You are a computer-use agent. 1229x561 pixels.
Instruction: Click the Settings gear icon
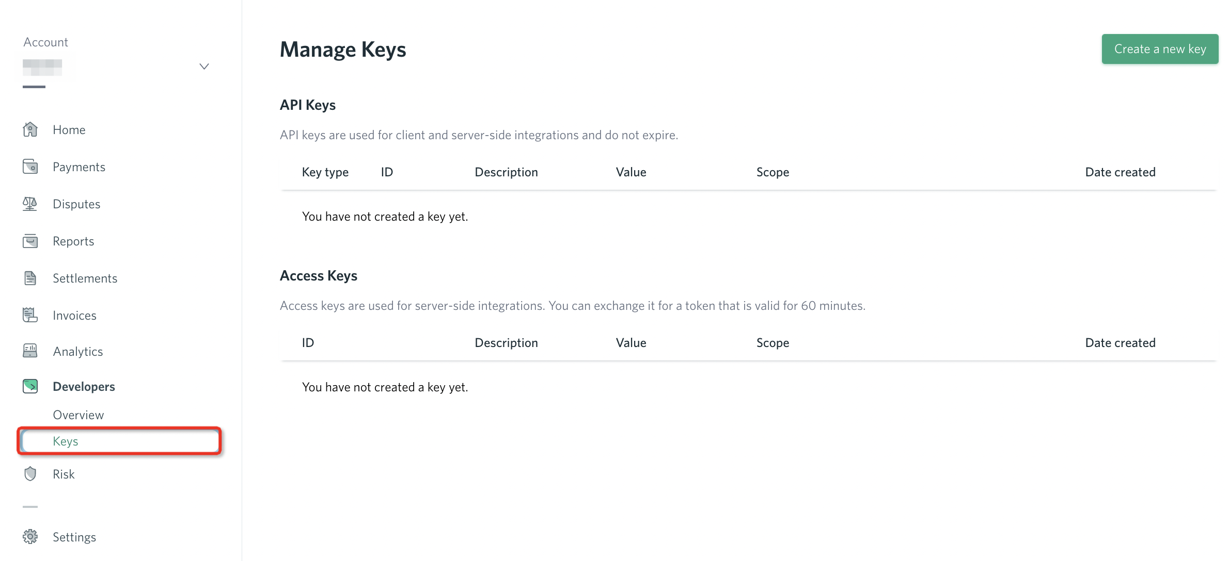pos(30,537)
